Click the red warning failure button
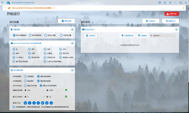Screen dimensions: 189x113 point(172,14)
